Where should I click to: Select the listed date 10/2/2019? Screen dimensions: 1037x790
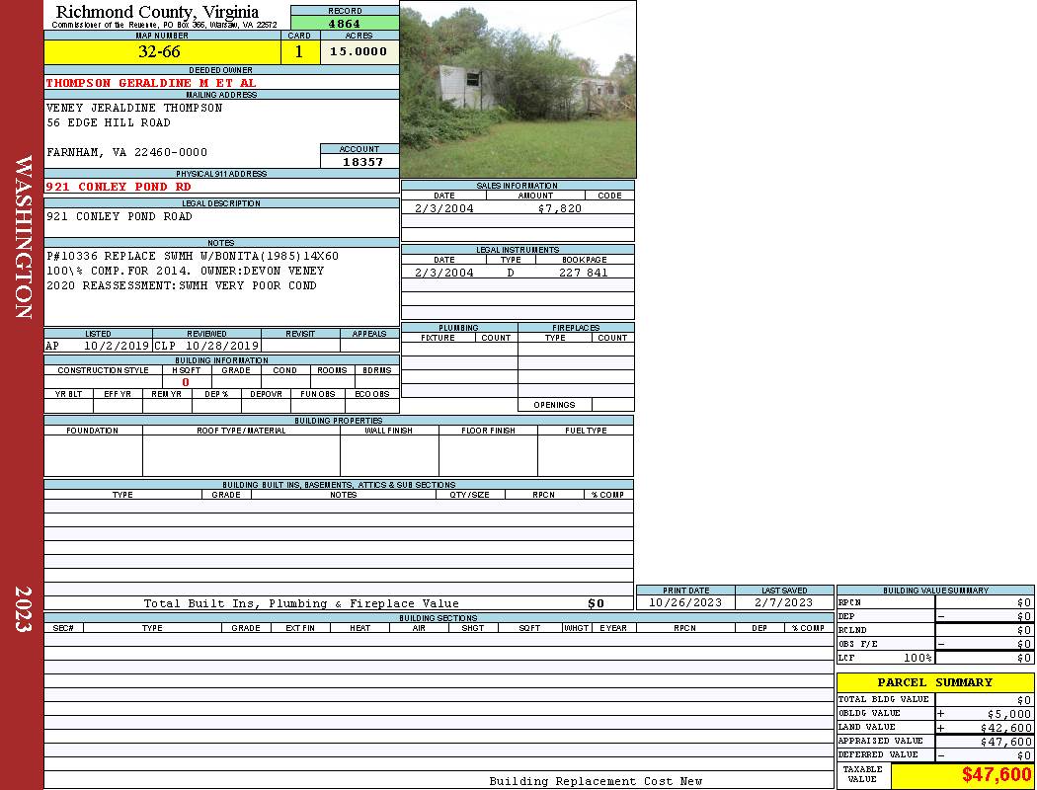pyautogui.click(x=116, y=347)
